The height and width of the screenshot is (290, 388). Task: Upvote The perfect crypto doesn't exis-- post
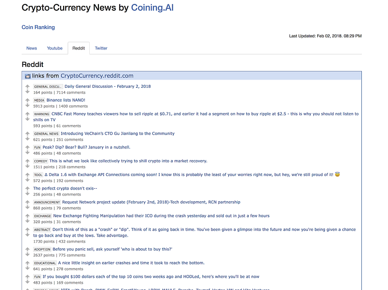point(28,189)
